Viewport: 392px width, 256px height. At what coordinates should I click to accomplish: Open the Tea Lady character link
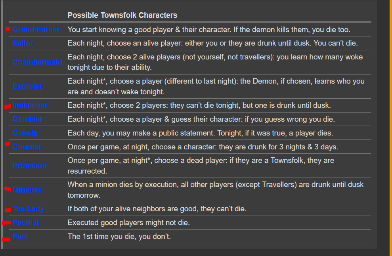(x=29, y=208)
